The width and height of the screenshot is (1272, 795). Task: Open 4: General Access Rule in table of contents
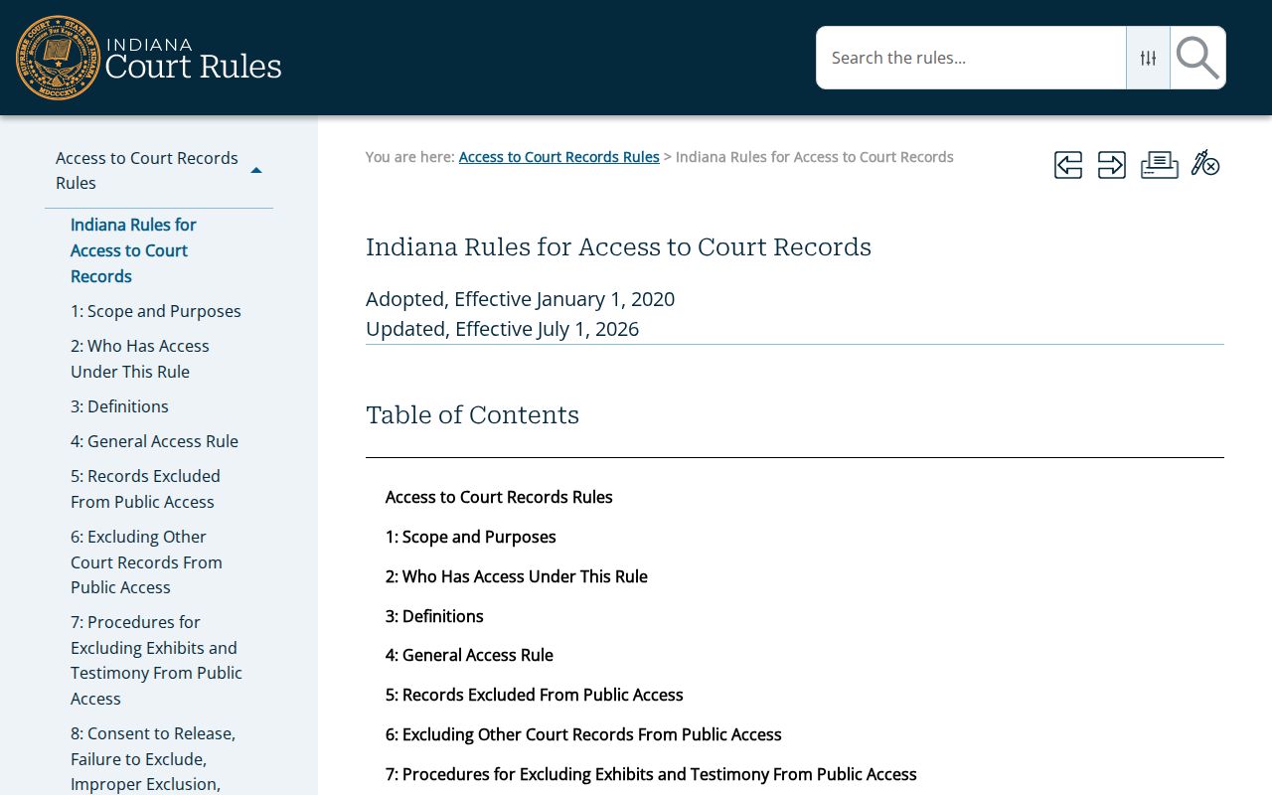469,655
